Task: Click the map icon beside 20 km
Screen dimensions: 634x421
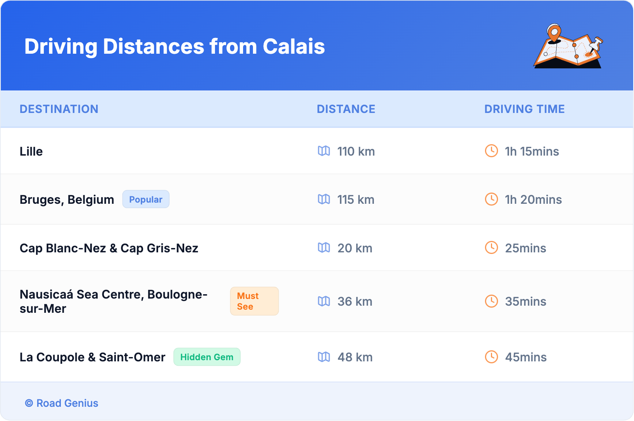Action: [x=324, y=248]
